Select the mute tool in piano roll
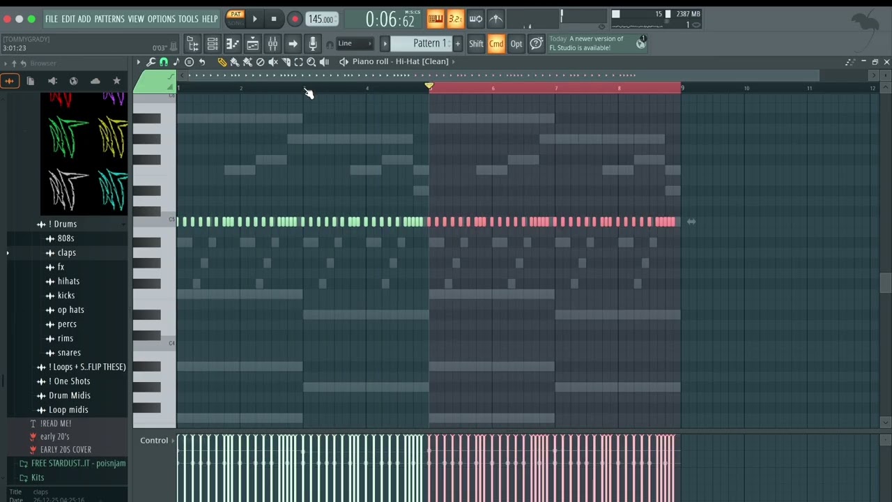 [x=273, y=62]
